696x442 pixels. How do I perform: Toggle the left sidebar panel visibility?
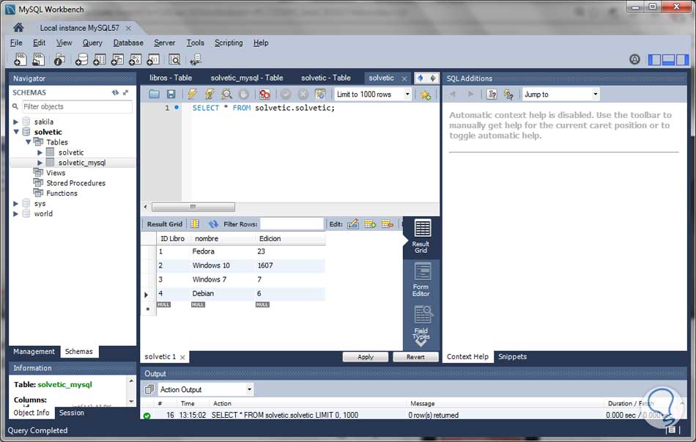654,59
